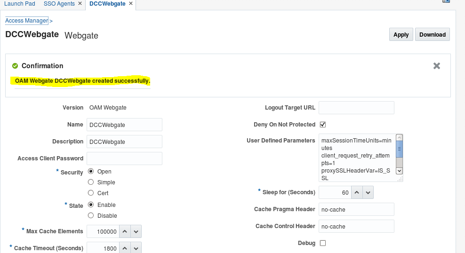Screen dimensions: 465x253
Task: Increase Cache Timeout (Seconds) value
Action: click(125, 248)
